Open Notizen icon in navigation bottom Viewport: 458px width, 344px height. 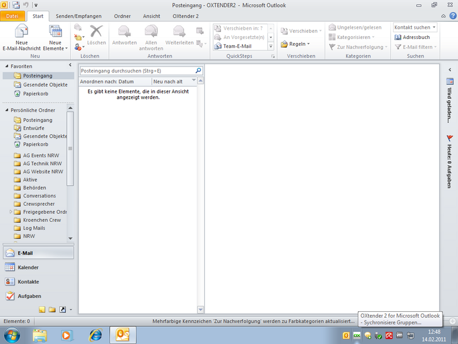(x=42, y=310)
